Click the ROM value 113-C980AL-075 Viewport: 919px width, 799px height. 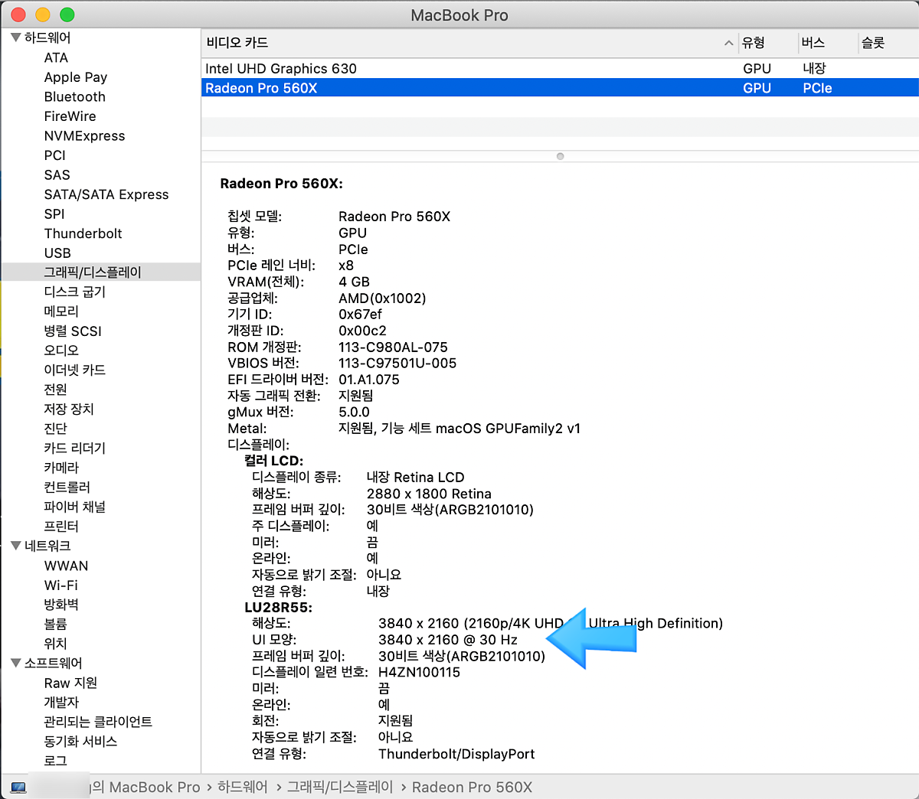(x=393, y=347)
